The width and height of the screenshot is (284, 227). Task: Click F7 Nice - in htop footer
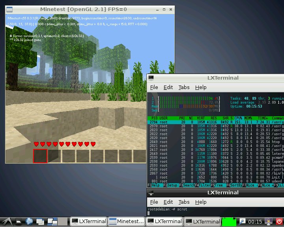pos(250,185)
